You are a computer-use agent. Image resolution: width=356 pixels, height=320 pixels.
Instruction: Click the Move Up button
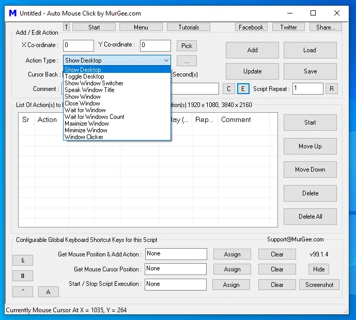point(310,146)
